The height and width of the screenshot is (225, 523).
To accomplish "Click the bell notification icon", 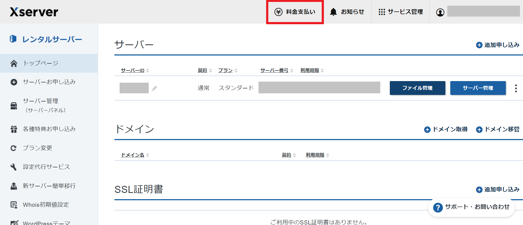I will click(x=333, y=12).
